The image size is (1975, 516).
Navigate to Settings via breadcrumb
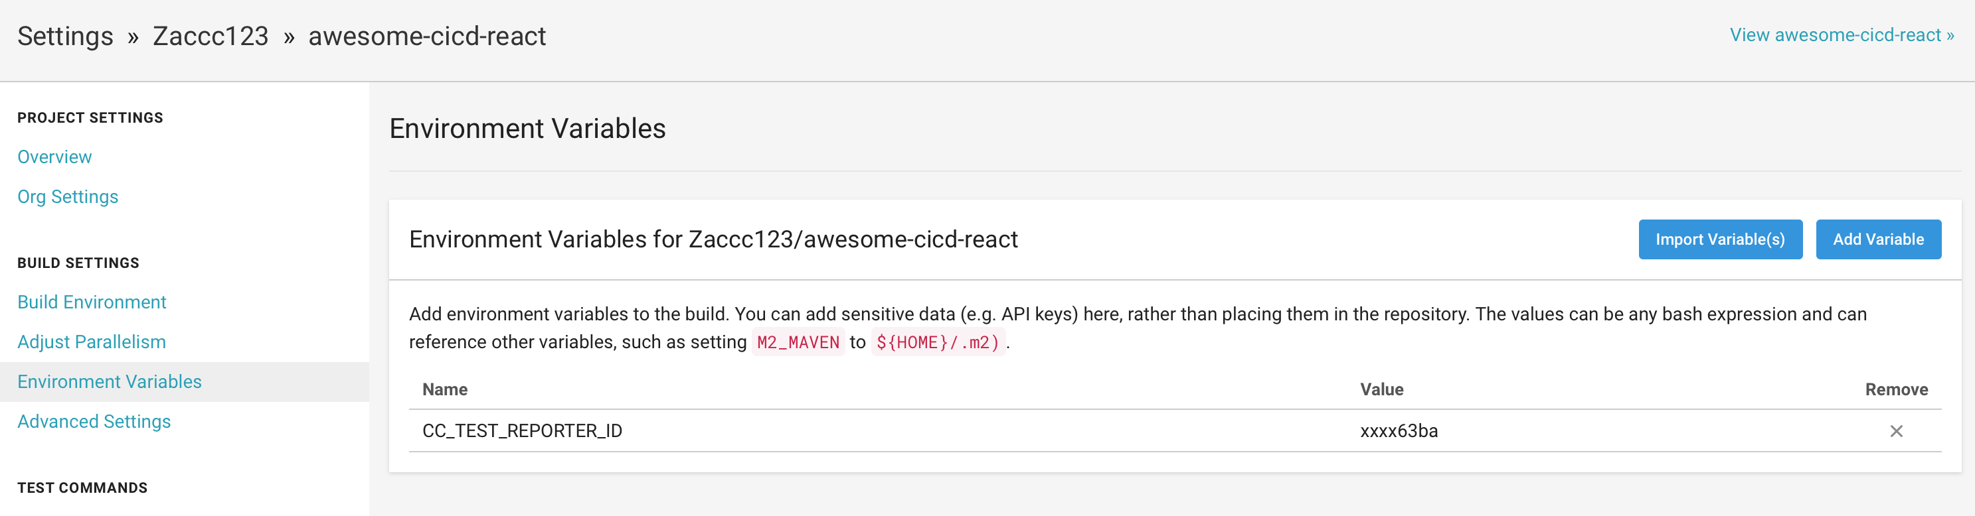point(65,35)
